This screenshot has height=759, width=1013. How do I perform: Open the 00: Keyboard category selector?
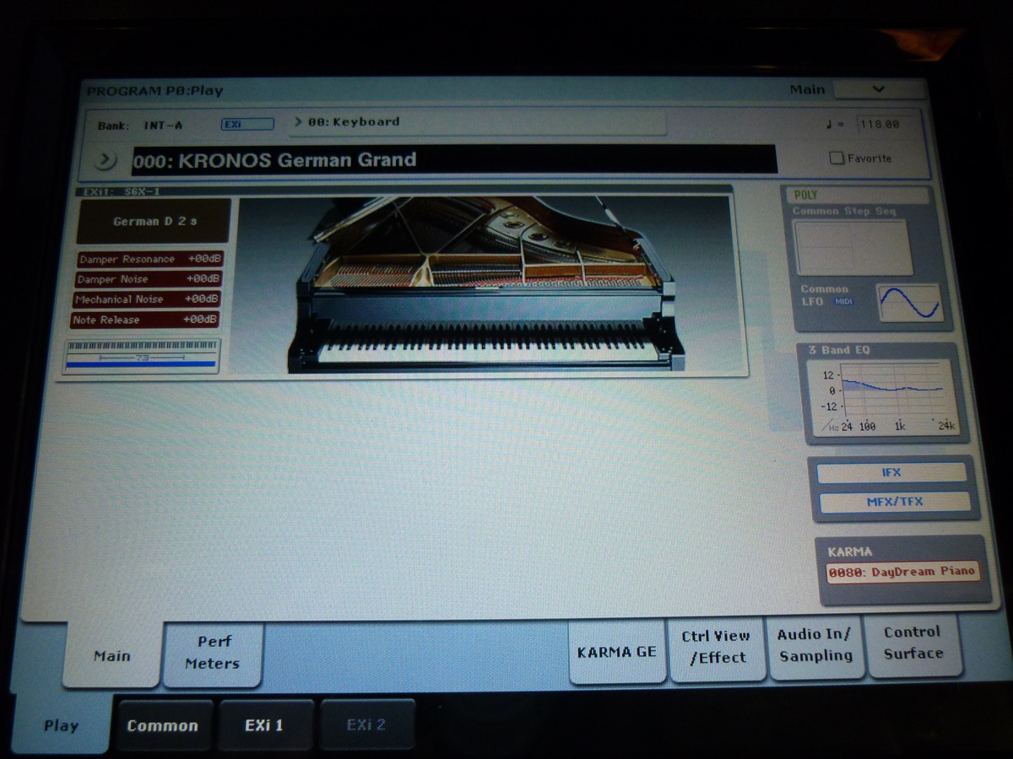coord(477,122)
